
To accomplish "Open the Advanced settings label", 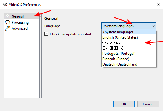I will (19, 28).
